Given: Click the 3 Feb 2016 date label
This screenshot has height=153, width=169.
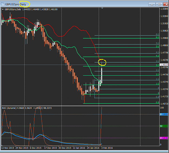Looking at the screenshot, I should (107, 148).
